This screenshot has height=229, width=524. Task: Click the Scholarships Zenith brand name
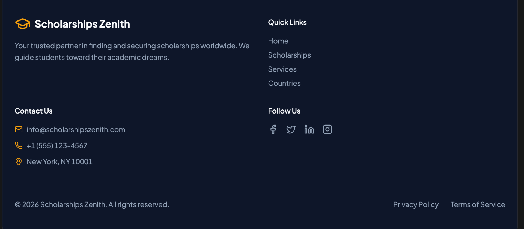(x=82, y=24)
